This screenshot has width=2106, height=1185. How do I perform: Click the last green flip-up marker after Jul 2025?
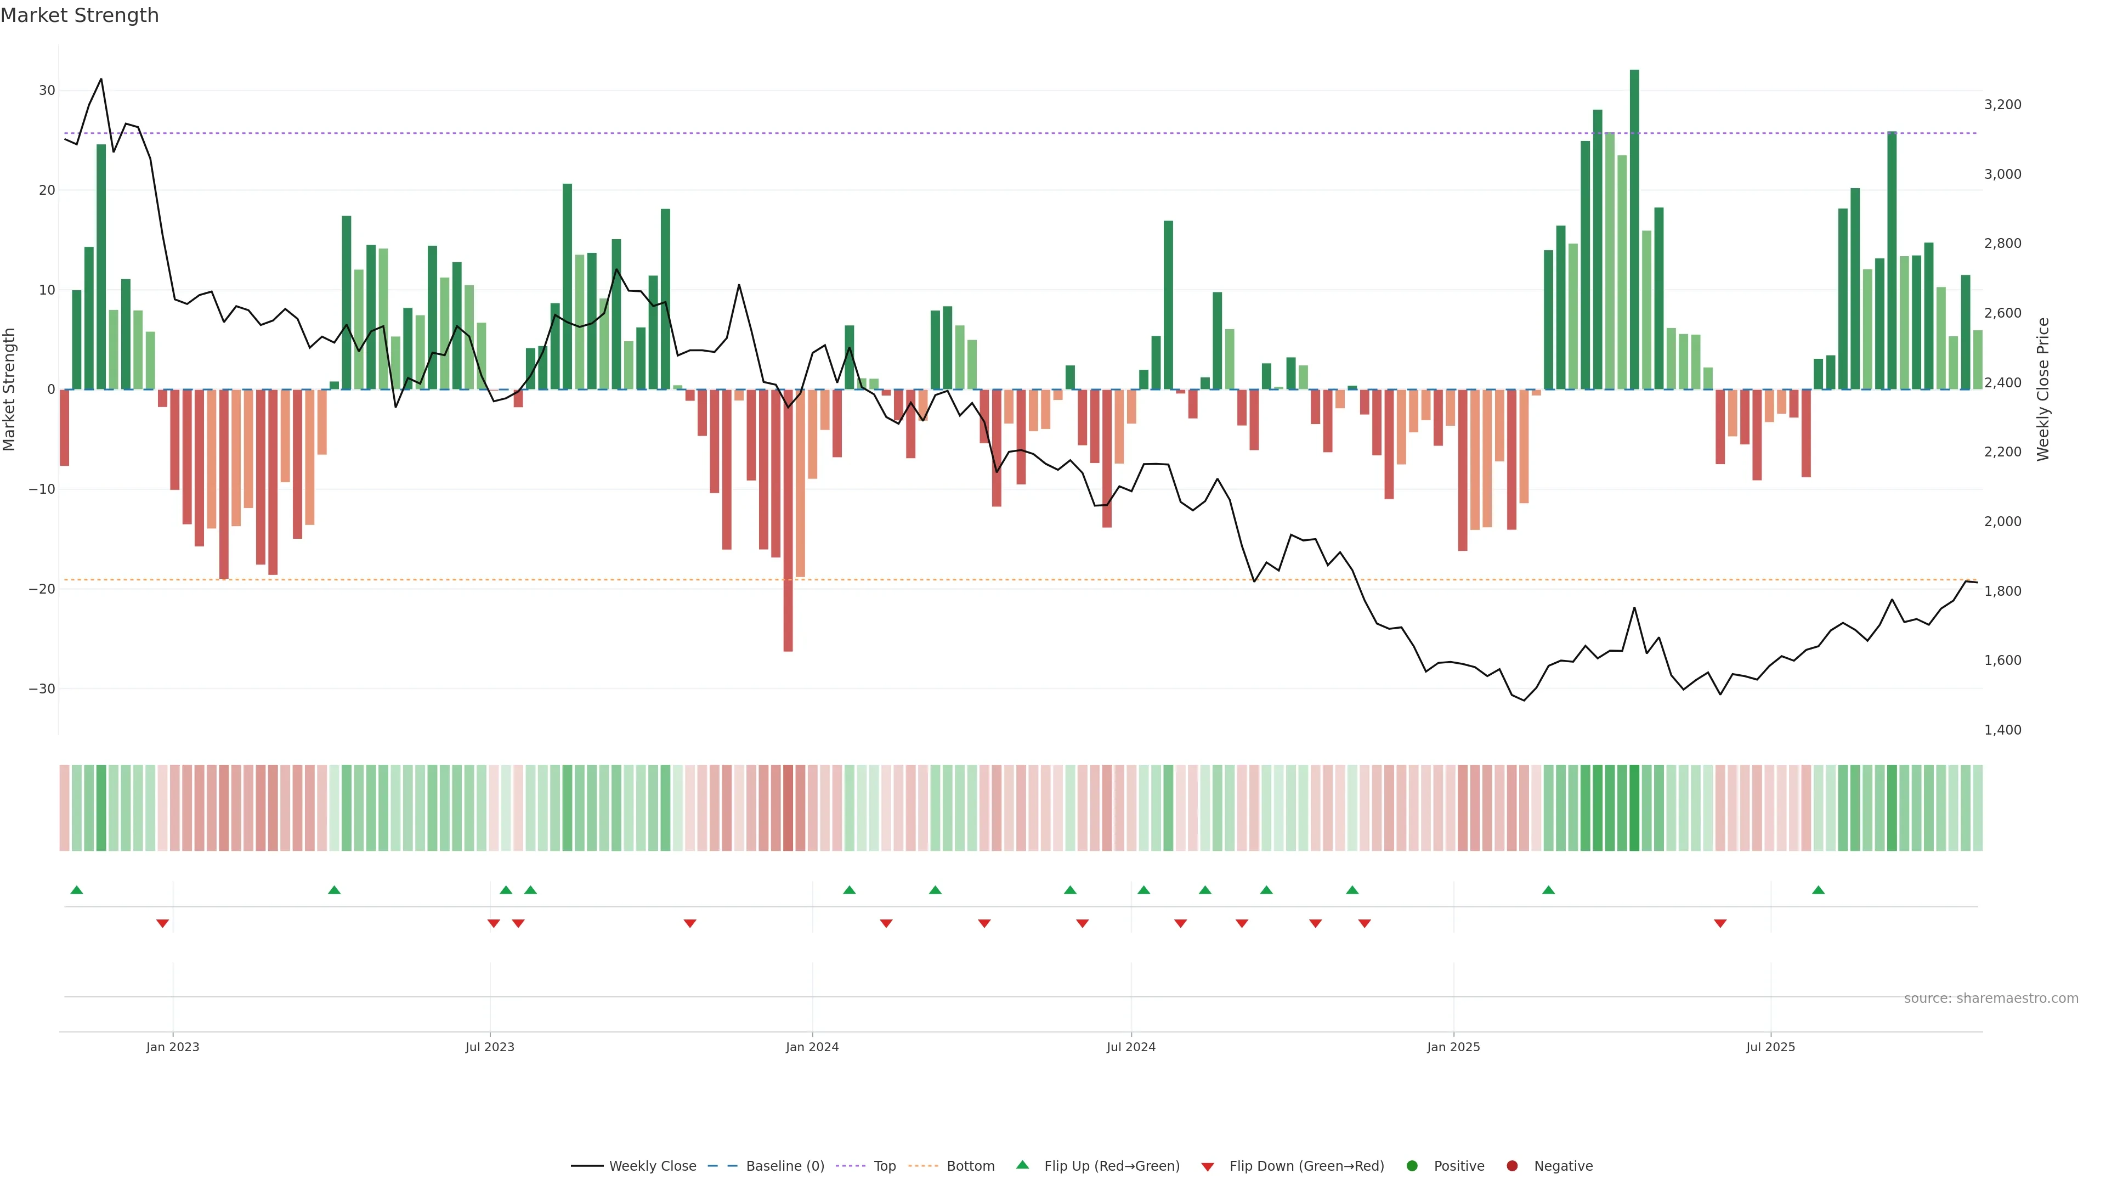click(x=1818, y=890)
